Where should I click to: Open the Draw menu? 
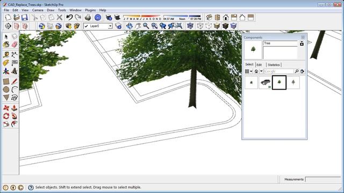click(x=51, y=10)
